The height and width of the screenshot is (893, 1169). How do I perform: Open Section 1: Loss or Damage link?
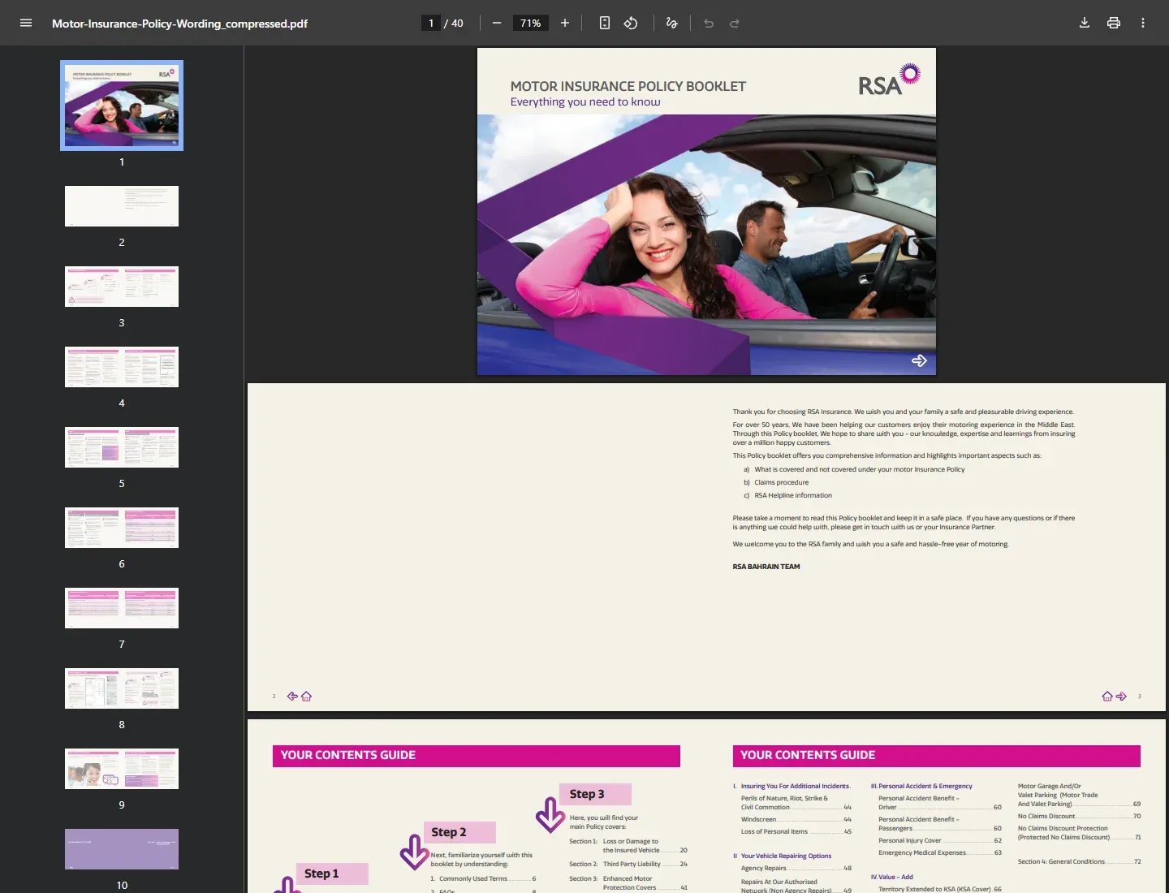tap(628, 846)
